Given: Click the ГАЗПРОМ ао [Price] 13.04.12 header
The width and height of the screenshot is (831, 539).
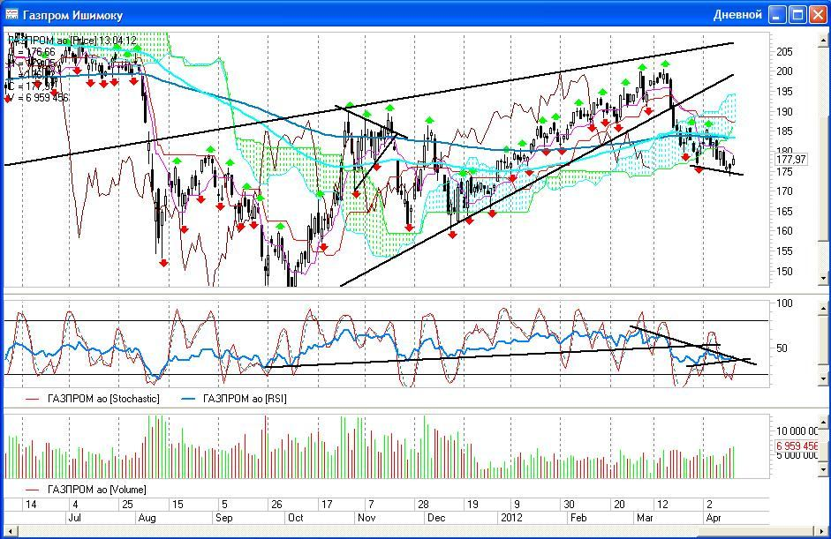Looking at the screenshot, I should point(72,41).
